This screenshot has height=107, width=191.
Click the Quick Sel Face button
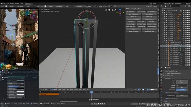point(152,12)
